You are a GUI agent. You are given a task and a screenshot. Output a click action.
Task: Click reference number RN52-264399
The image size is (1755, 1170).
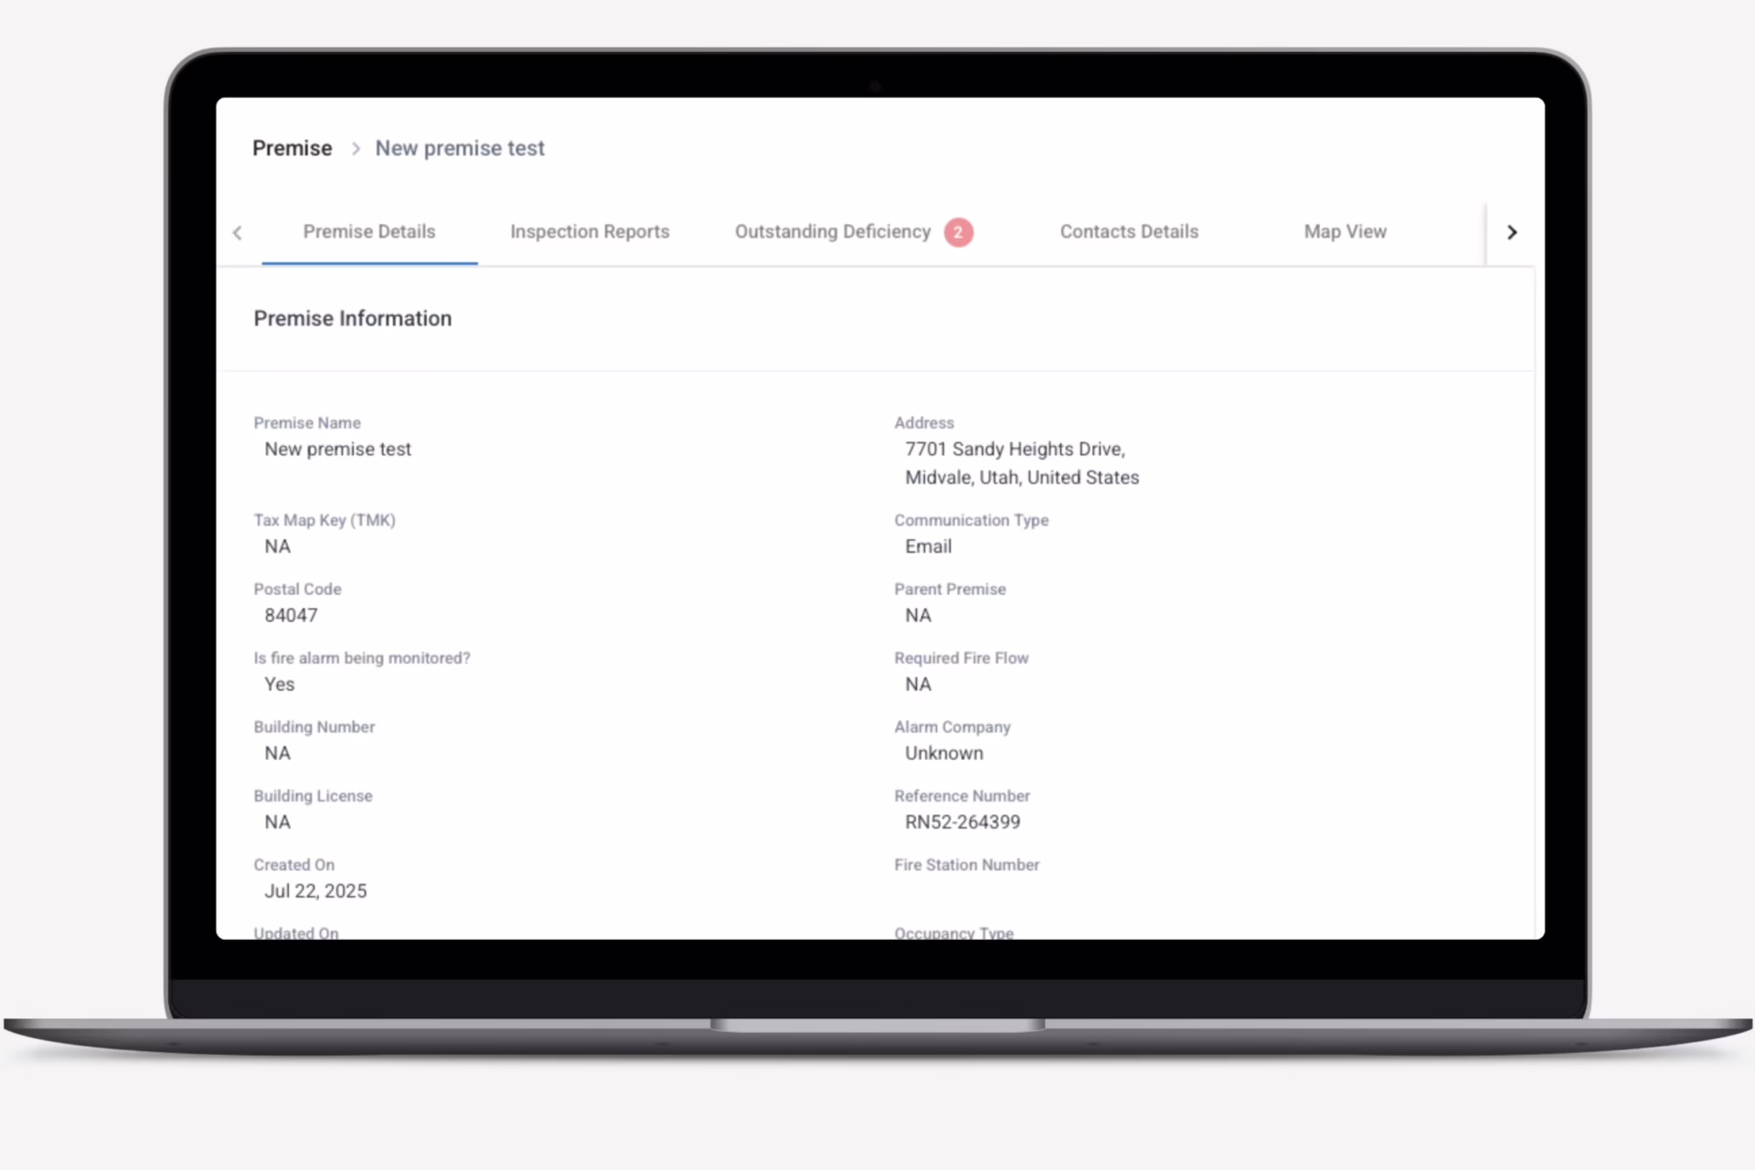(963, 822)
